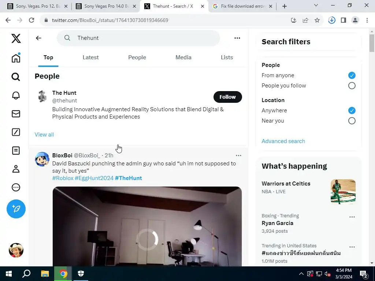Image resolution: width=375 pixels, height=281 pixels.
Task: Click the X logo in sidebar
Action: (x=16, y=38)
